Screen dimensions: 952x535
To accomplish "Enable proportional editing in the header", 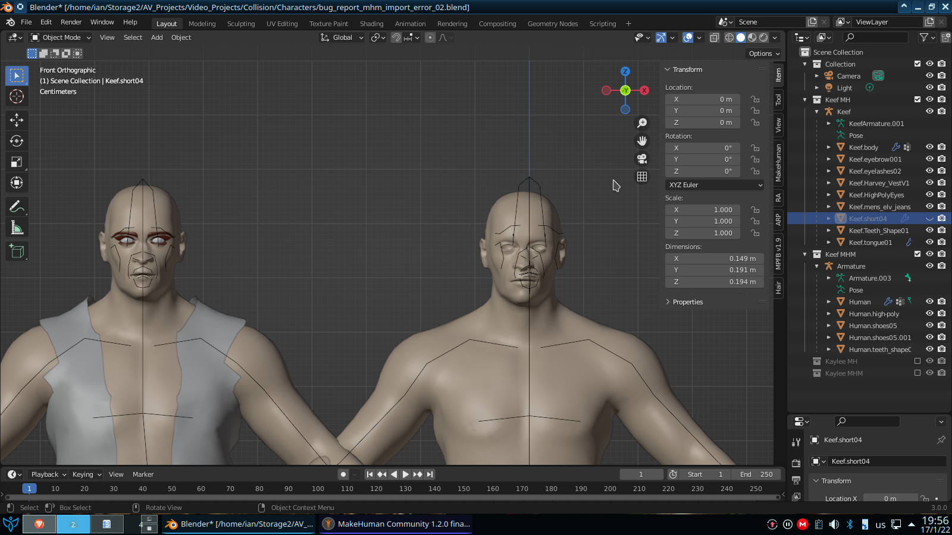I will click(430, 37).
